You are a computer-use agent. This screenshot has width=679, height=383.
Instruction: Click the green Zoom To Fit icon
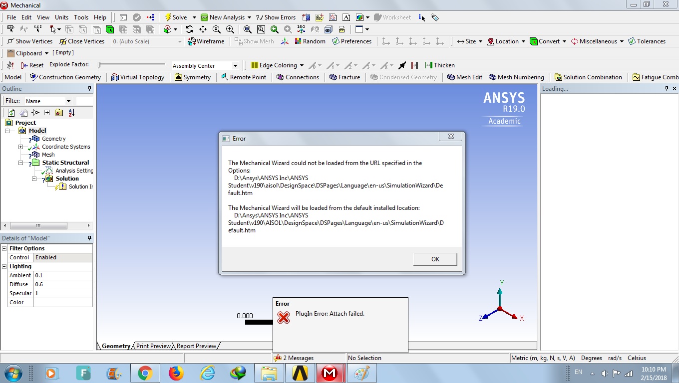275,29
